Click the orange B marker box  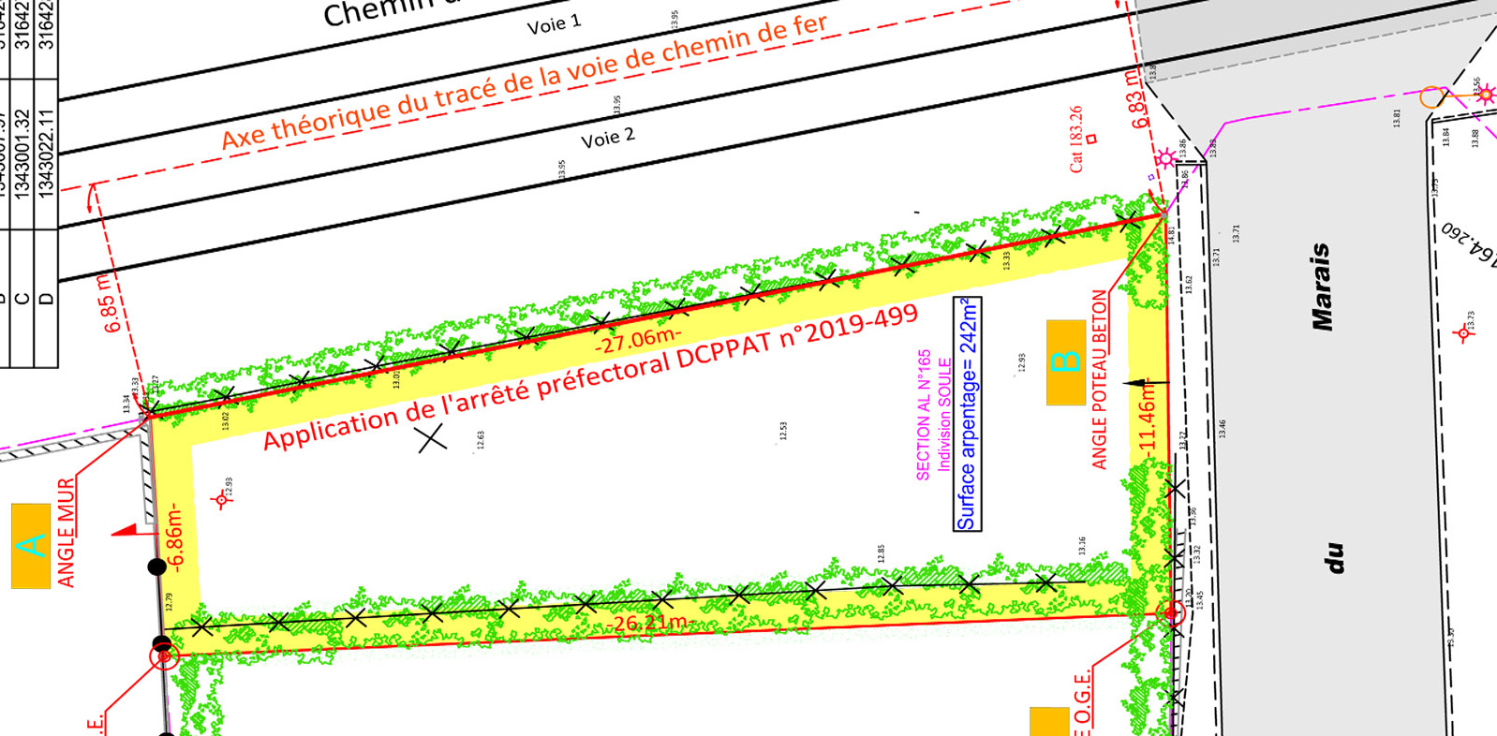click(x=1066, y=362)
